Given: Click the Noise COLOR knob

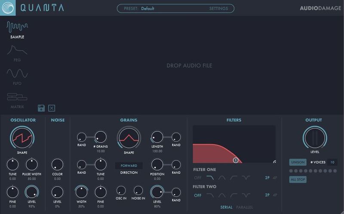Looking at the screenshot, I should [57, 164].
